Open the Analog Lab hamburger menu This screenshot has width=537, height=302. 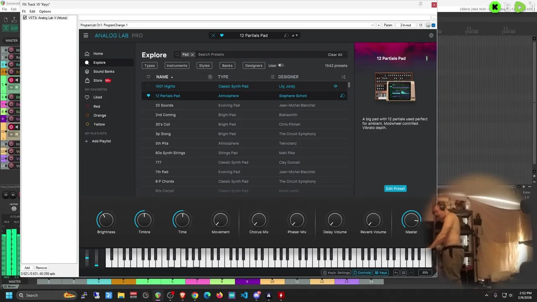click(86, 36)
